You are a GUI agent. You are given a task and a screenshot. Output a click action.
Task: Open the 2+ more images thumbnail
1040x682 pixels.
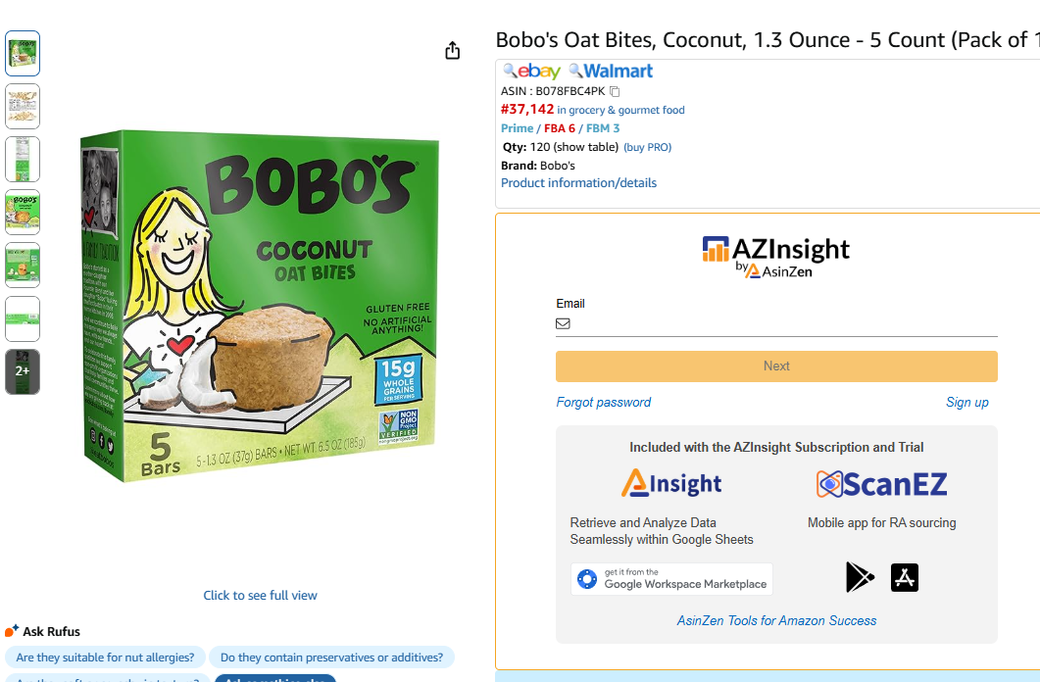pos(23,371)
